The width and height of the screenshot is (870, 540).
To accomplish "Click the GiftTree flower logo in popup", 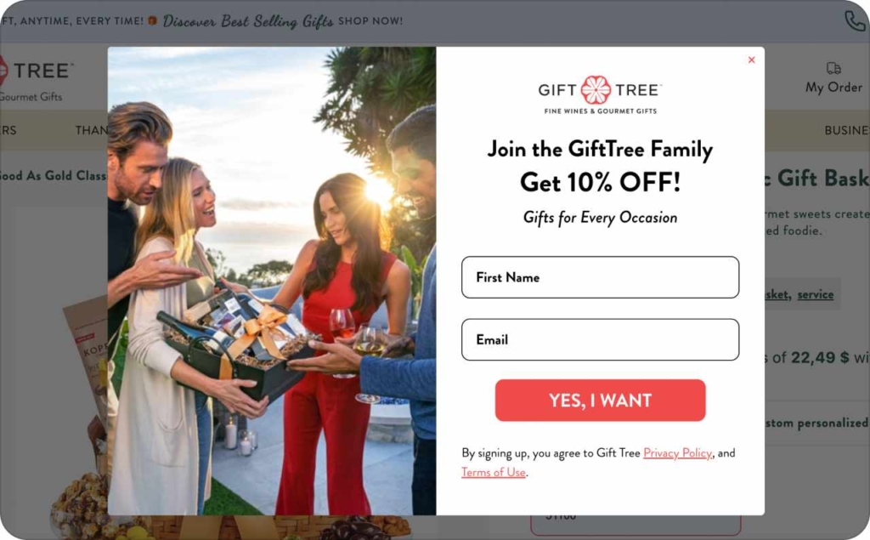I will pyautogui.click(x=596, y=90).
